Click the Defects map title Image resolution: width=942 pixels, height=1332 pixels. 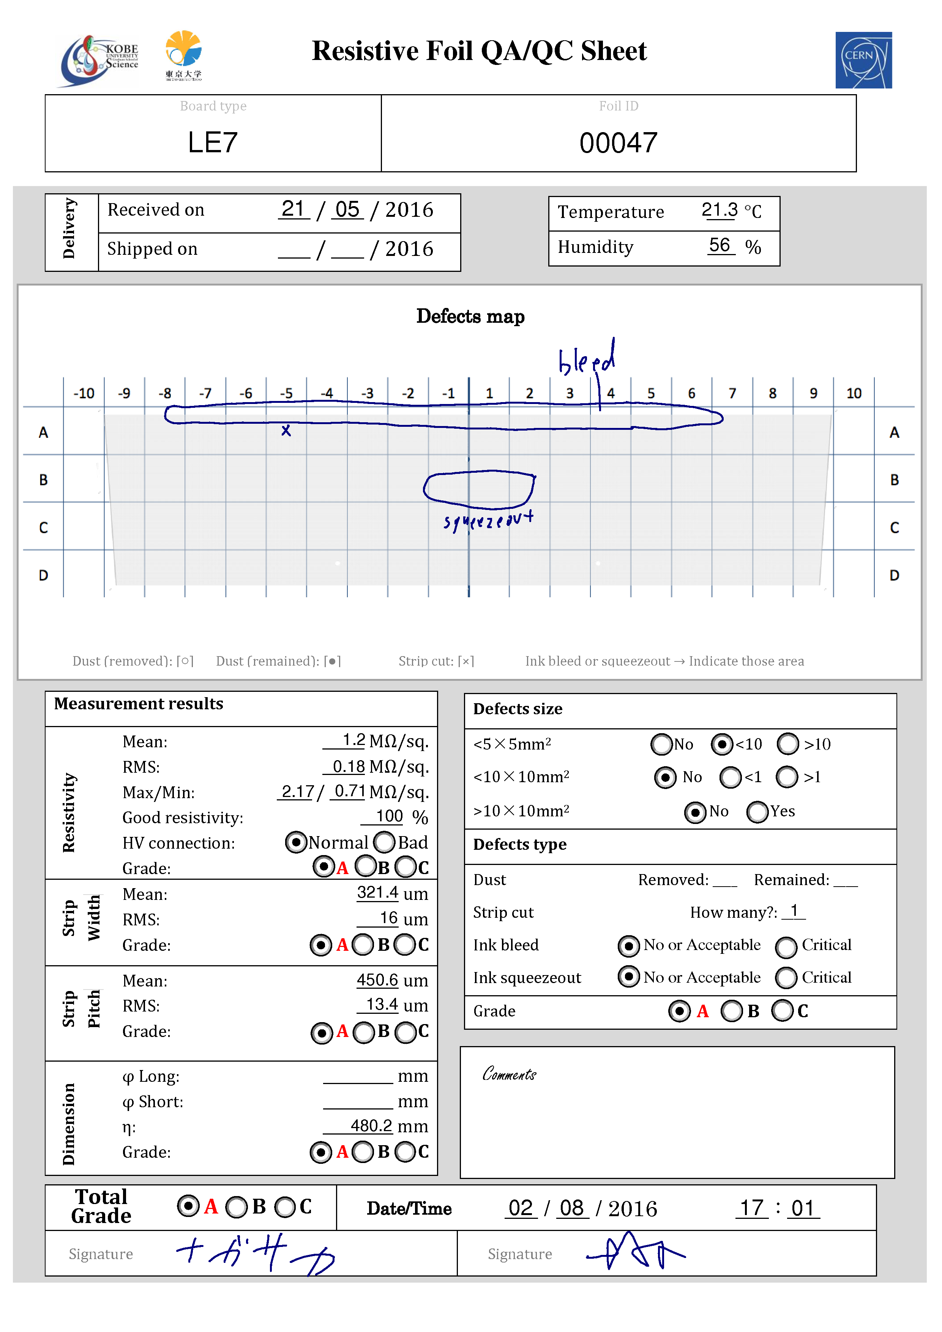pyautogui.click(x=470, y=316)
